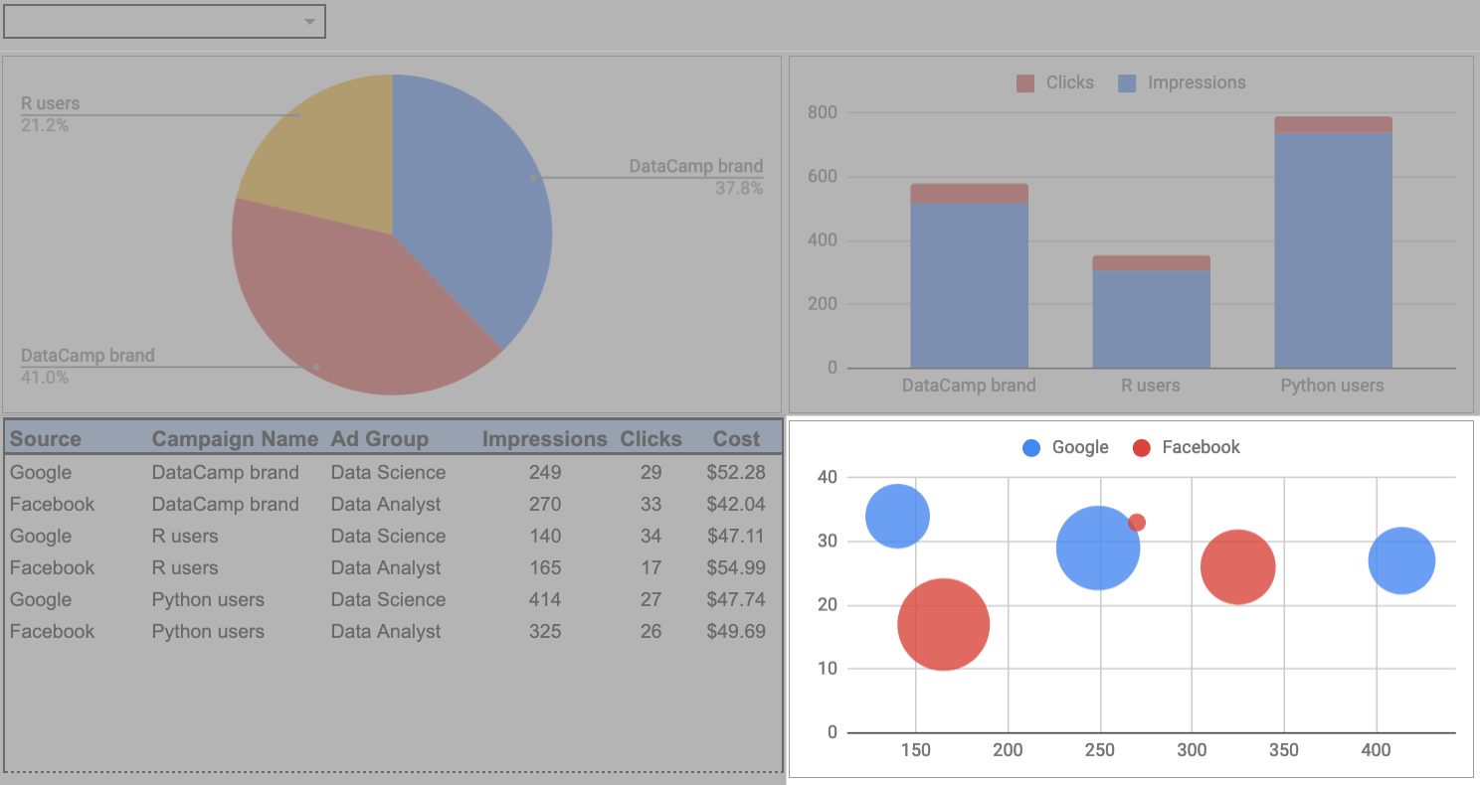Open the empty dropdown filter control
The image size is (1480, 785).
(164, 21)
